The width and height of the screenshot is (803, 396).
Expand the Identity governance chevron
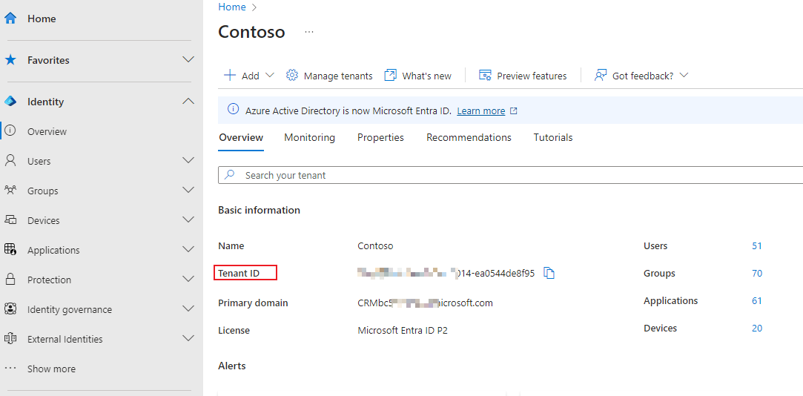tap(188, 309)
